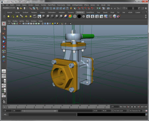Open the No Anim Layer dropdown
This screenshot has height=121, width=149.
(x=120, y=111)
